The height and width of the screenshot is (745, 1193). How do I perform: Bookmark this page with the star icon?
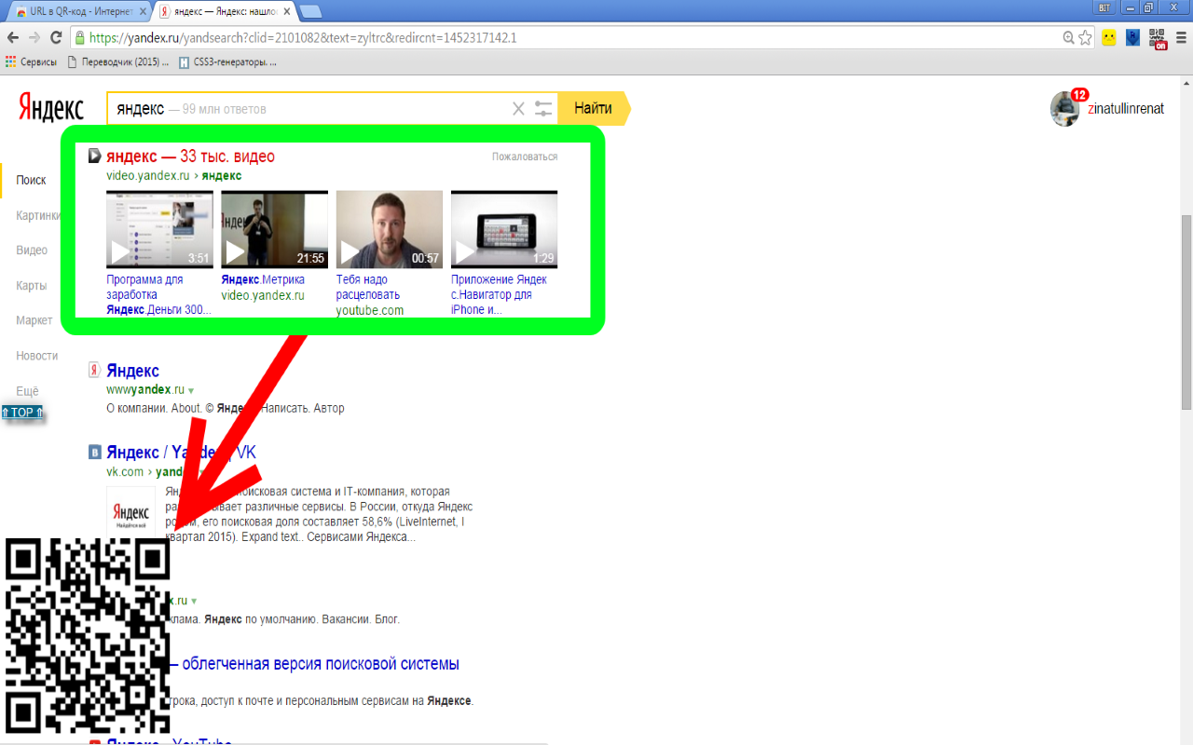tap(1086, 38)
